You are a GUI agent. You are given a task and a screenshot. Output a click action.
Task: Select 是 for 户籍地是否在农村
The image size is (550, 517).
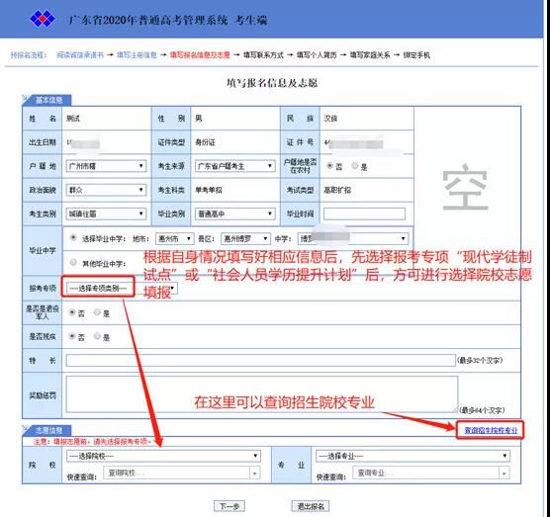(355, 166)
